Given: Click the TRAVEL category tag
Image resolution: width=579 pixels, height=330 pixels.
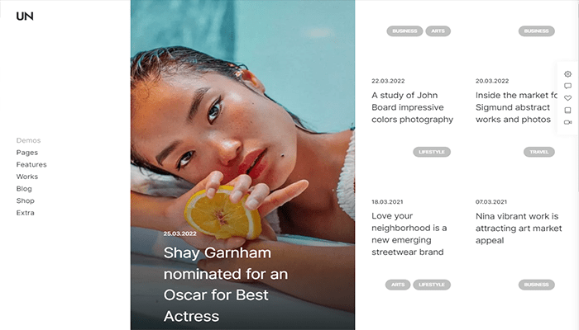Looking at the screenshot, I should [x=539, y=152].
